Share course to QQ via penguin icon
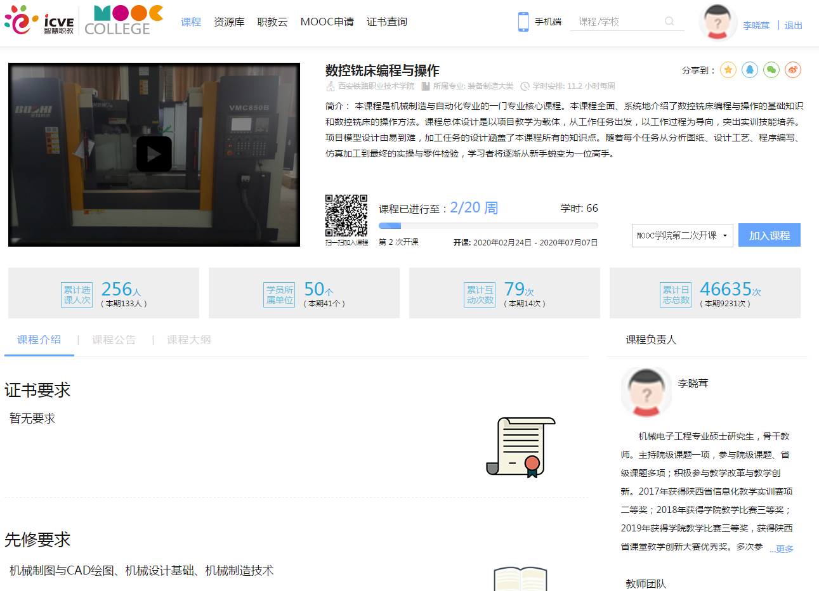Image resolution: width=819 pixels, height=591 pixels. 749,70
